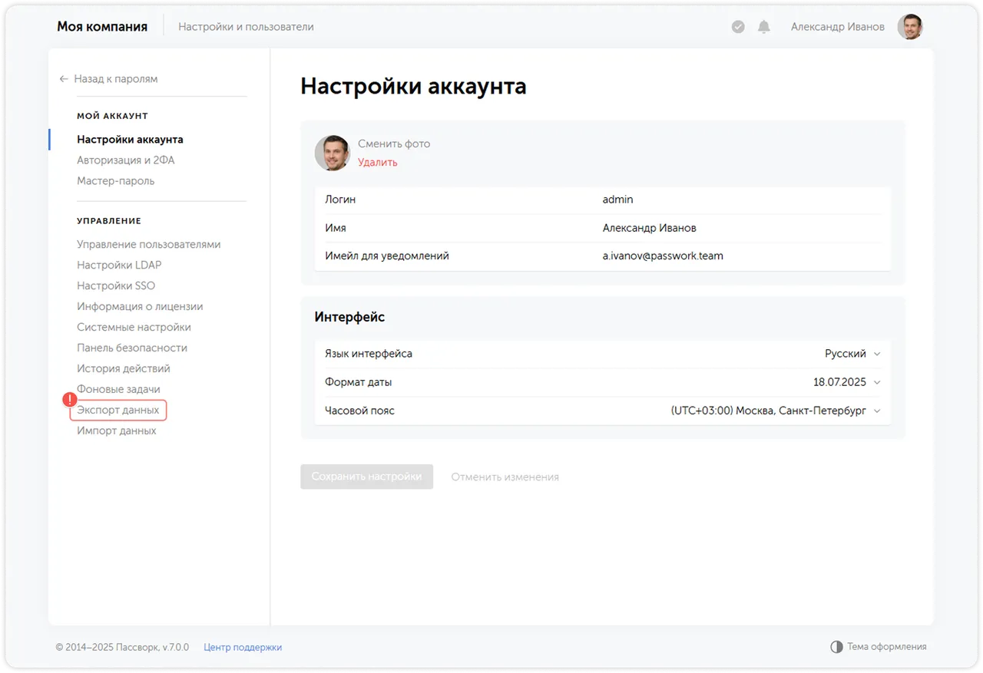Click Назад к паролям link

(116, 79)
